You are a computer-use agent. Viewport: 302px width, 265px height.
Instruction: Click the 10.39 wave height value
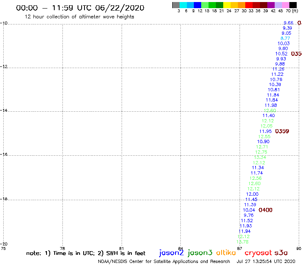point(275,84)
